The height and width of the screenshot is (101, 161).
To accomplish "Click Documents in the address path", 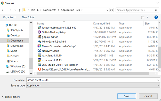I will pyautogui.click(x=50, y=10).
